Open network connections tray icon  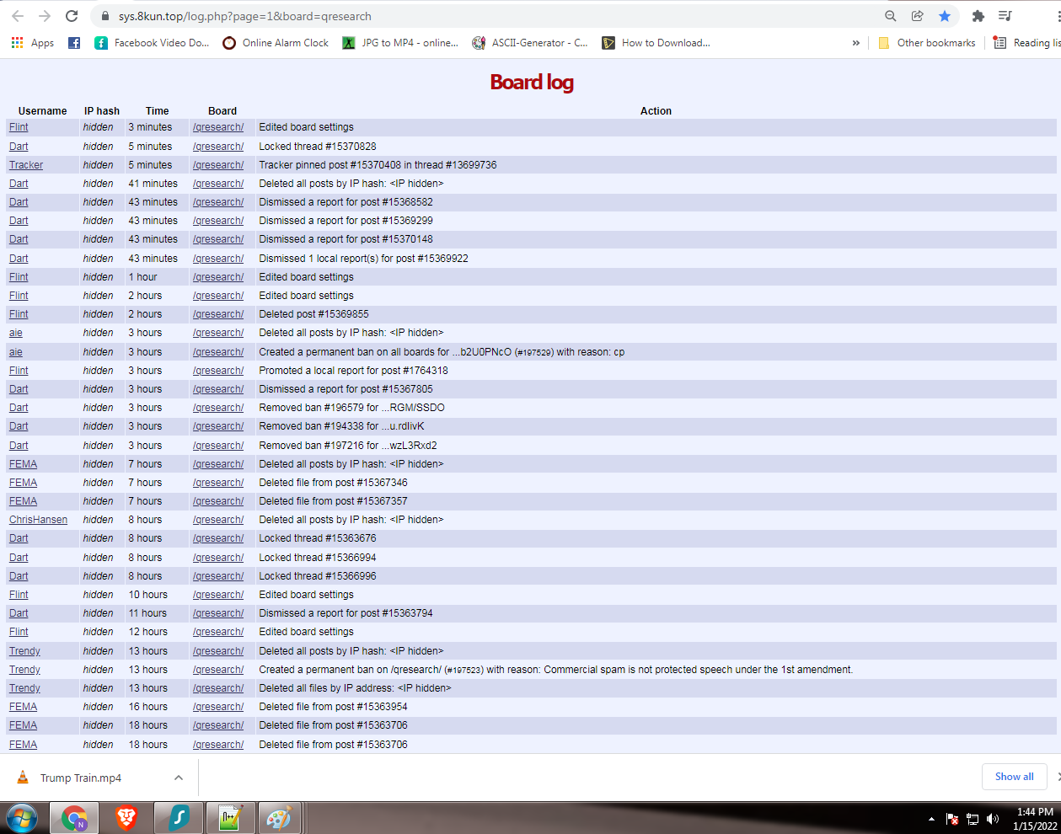pyautogui.click(x=973, y=819)
